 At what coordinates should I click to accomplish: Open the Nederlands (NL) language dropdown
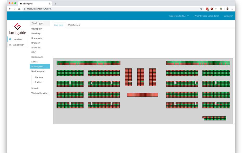pyautogui.click(x=179, y=16)
